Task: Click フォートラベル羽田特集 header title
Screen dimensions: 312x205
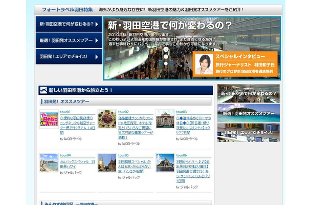Action: (67, 10)
